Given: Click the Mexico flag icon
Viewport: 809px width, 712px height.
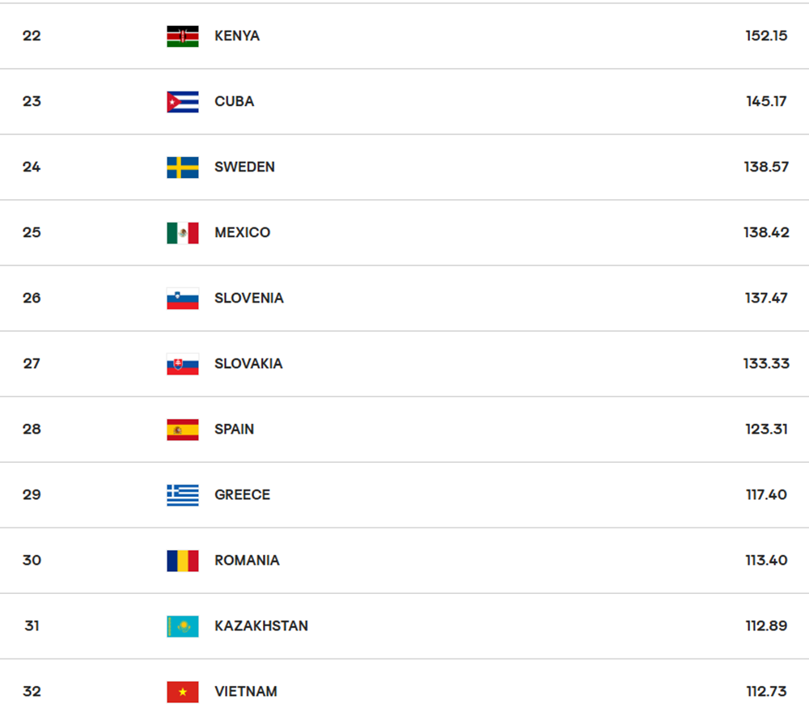Looking at the screenshot, I should tap(183, 233).
